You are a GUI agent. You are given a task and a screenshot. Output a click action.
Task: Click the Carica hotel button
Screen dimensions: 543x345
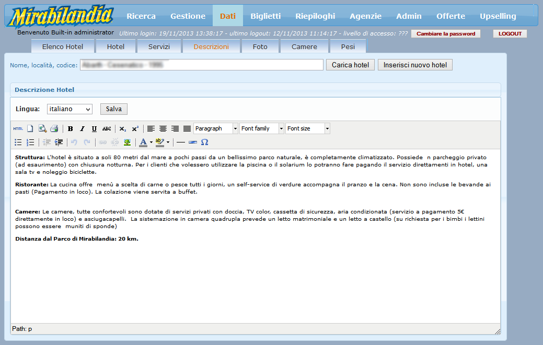(x=351, y=65)
